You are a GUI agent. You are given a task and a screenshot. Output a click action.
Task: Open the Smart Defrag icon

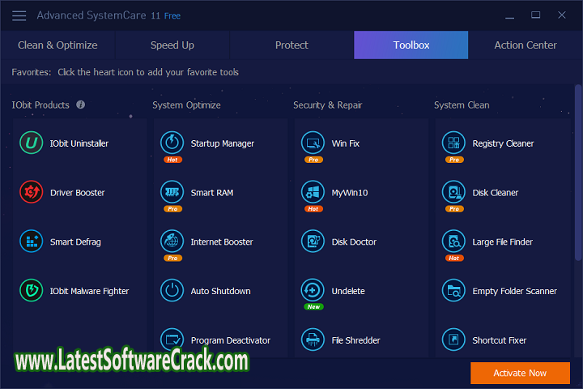click(32, 242)
